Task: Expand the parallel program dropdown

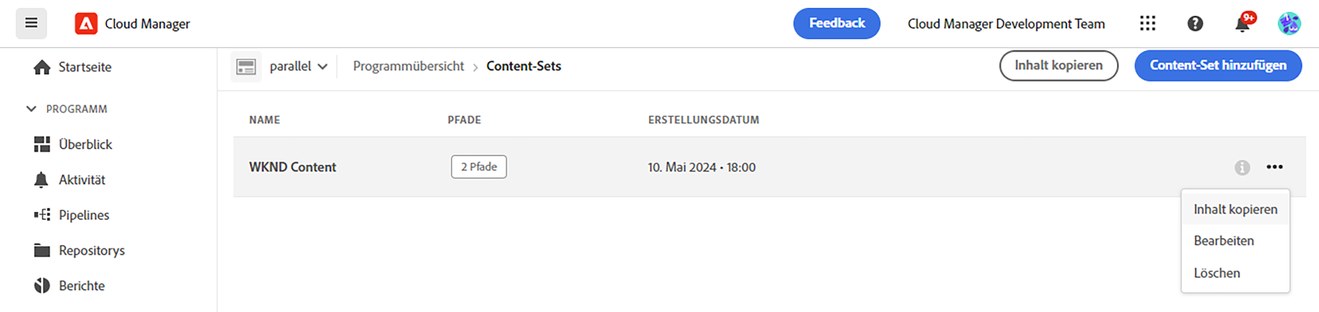Action: pos(299,67)
